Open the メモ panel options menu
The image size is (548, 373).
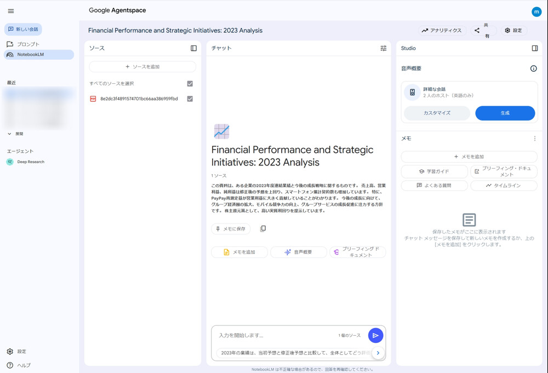pyautogui.click(x=534, y=139)
